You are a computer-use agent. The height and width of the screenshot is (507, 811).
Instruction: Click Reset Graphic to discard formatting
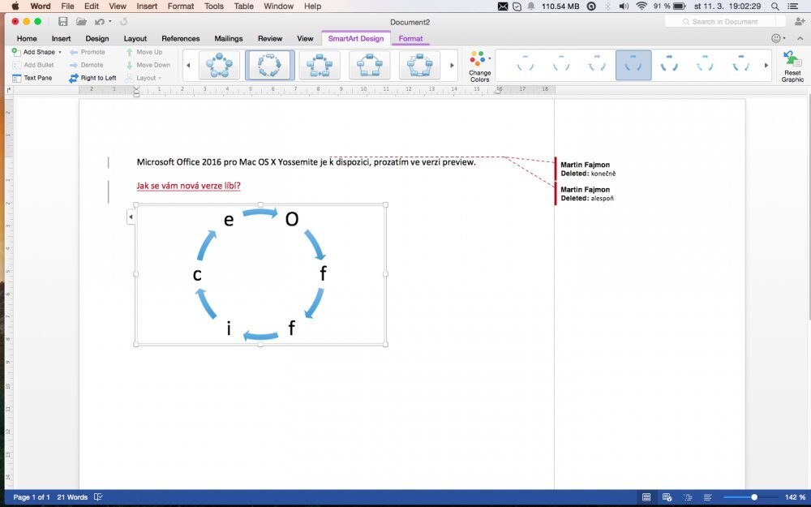[792, 65]
